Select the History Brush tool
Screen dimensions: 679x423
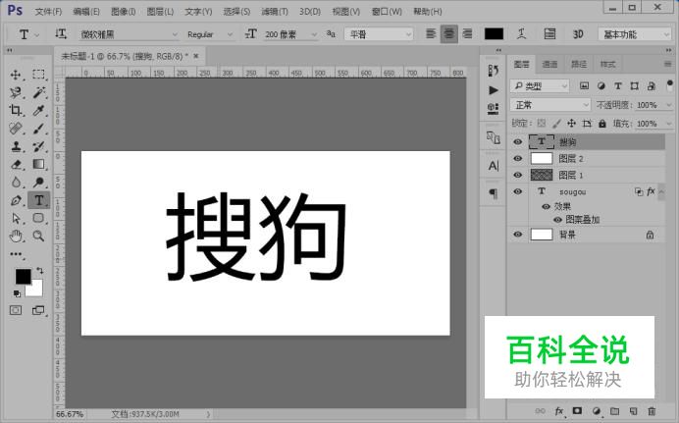tap(38, 146)
